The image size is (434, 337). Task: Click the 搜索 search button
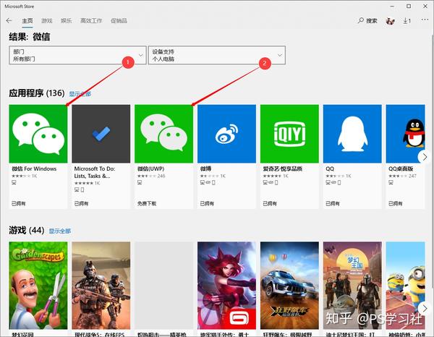click(367, 21)
